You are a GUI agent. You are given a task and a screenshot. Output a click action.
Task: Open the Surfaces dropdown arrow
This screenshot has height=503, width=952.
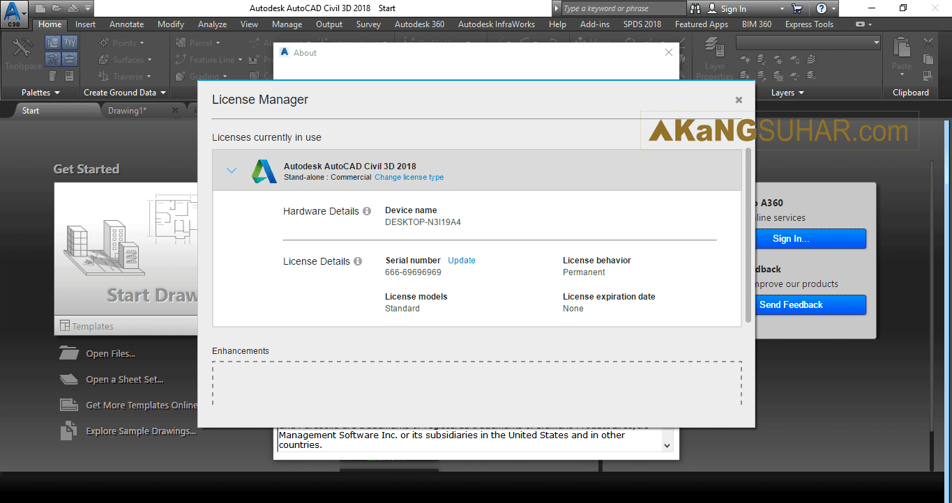149,60
